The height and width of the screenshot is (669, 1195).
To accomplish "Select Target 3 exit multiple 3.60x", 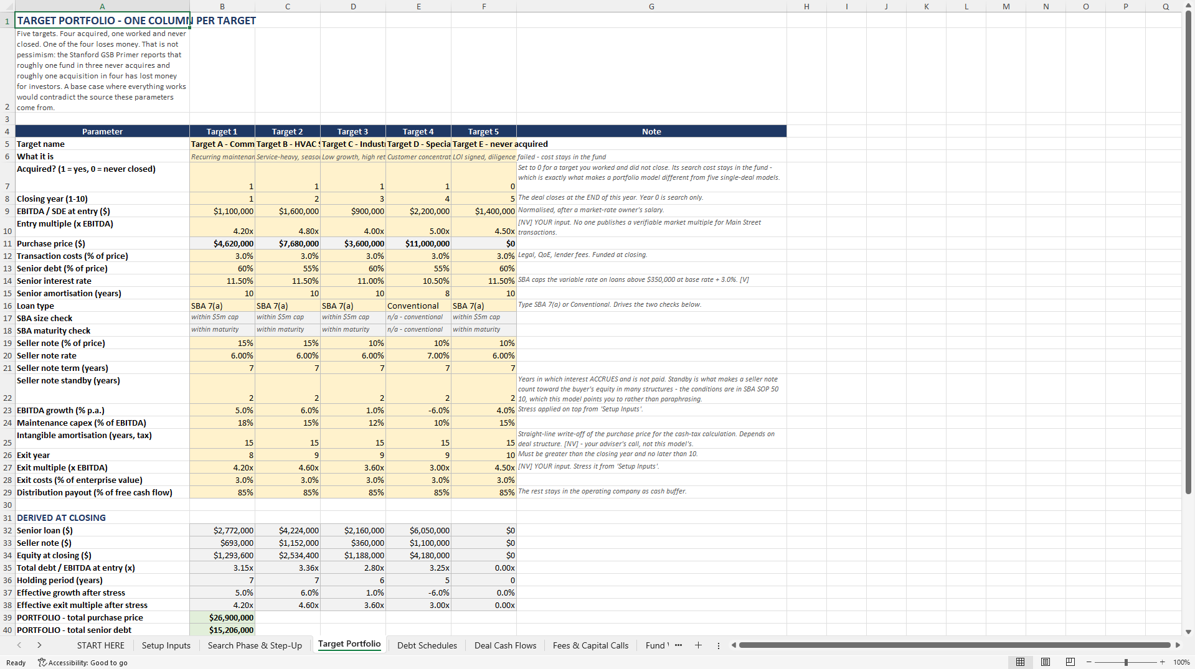I will 353,467.
